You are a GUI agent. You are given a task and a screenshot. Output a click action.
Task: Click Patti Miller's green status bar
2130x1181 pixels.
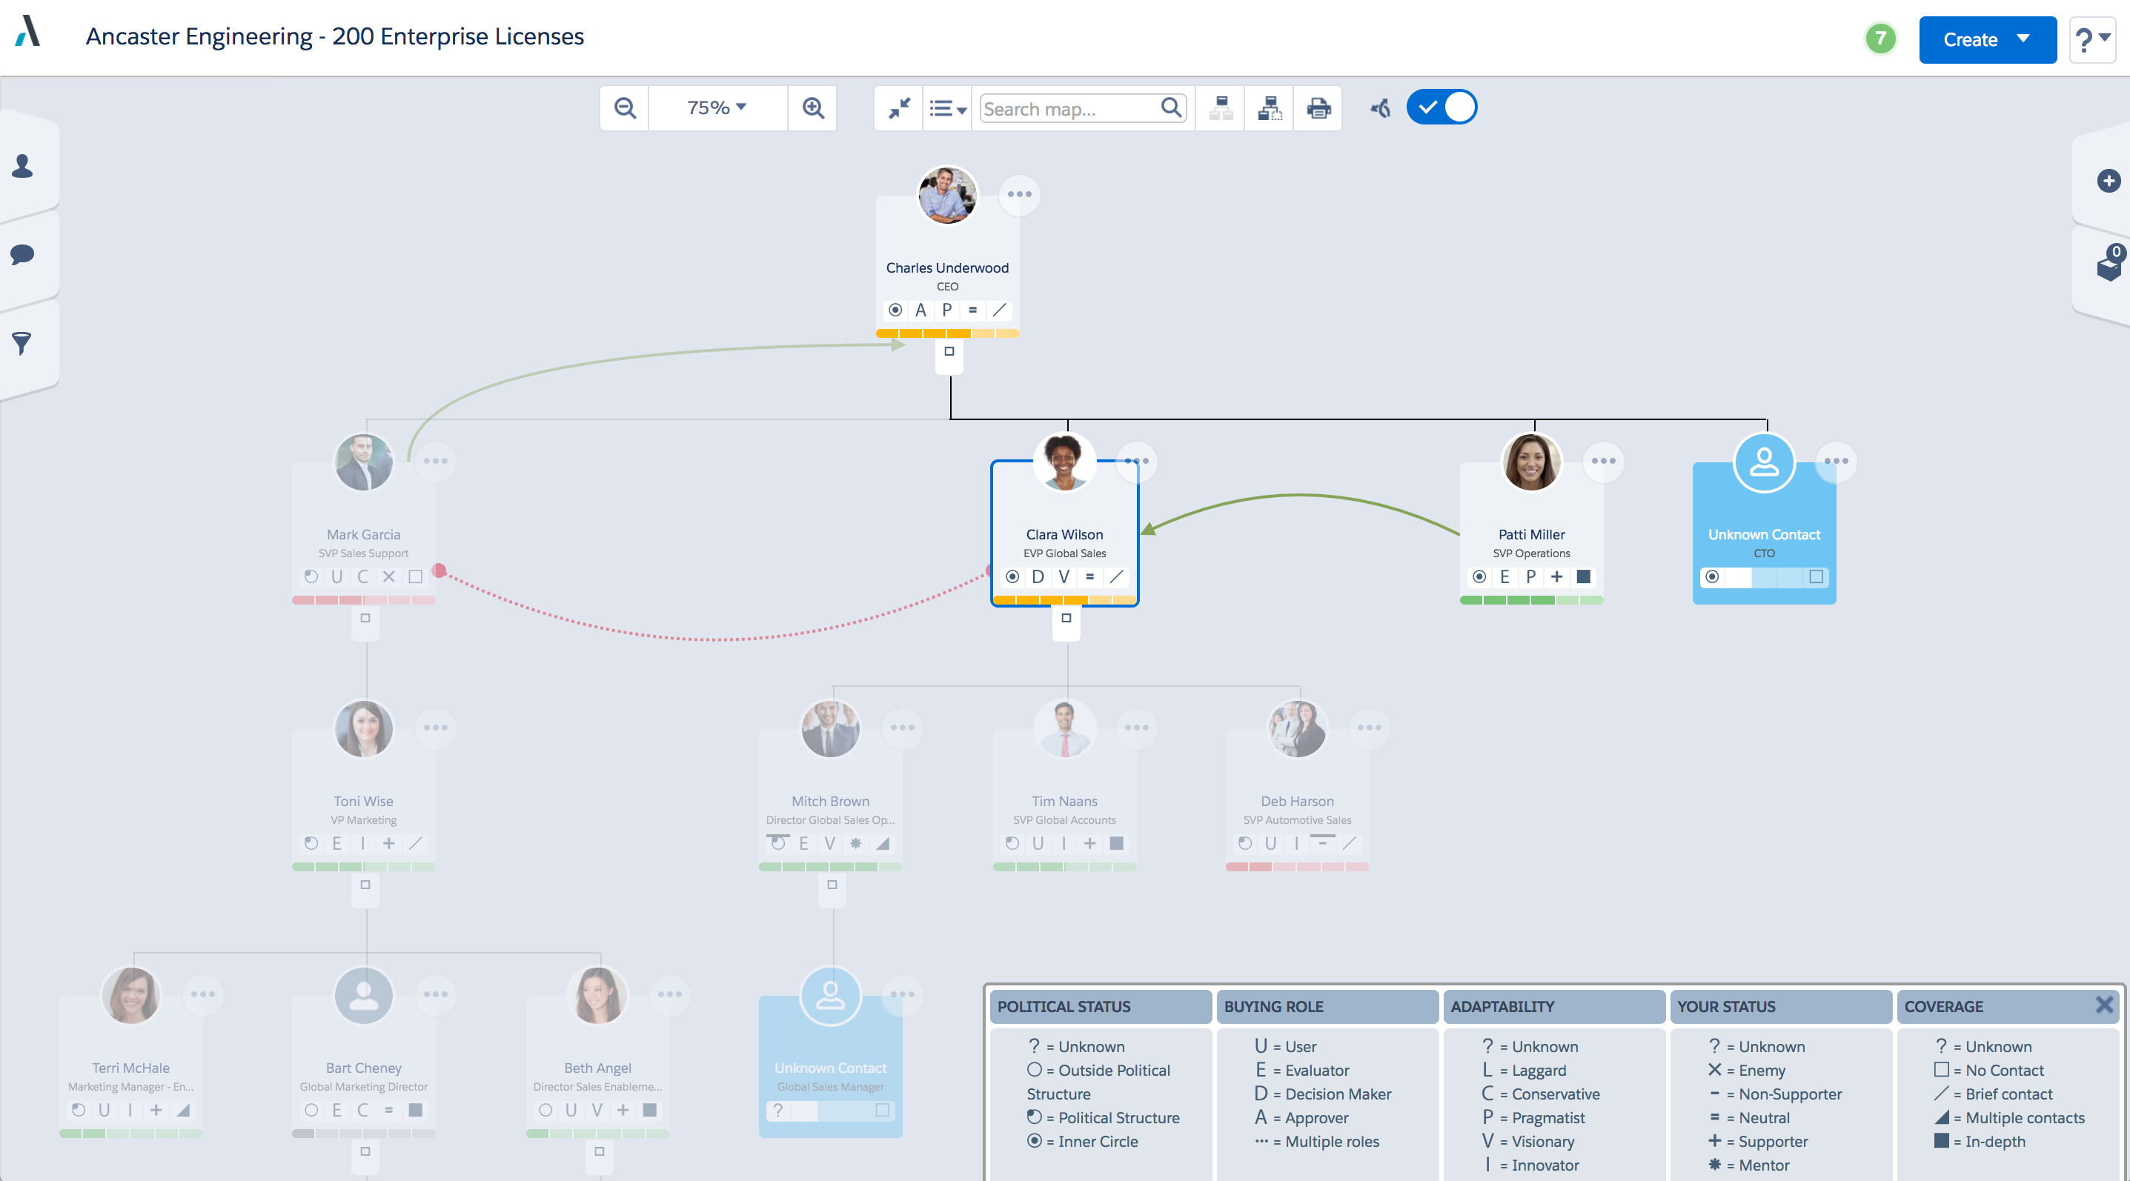pyautogui.click(x=1530, y=600)
